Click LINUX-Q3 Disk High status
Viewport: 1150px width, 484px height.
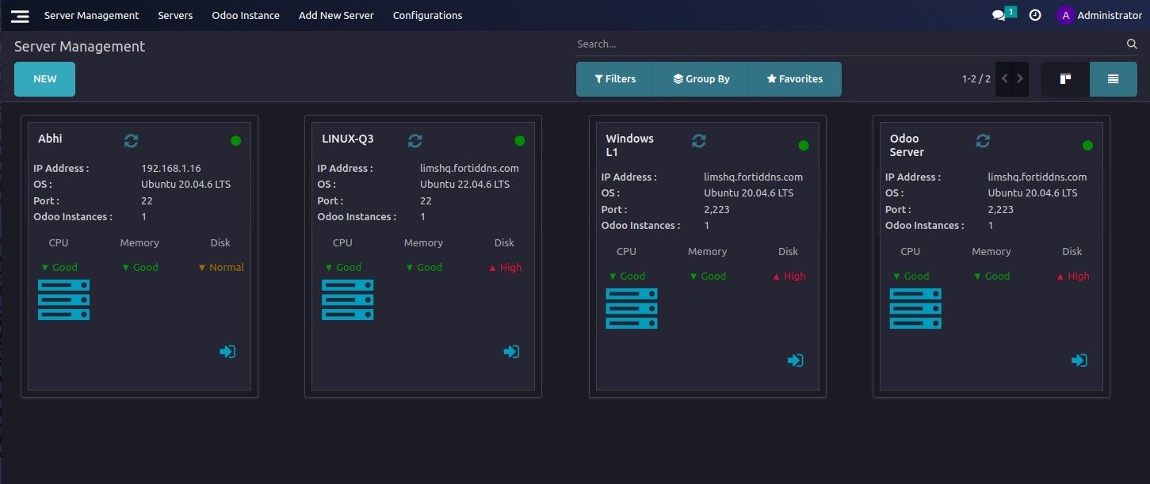click(505, 268)
